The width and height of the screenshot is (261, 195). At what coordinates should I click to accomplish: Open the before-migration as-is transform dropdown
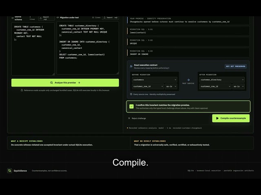click(x=171, y=87)
